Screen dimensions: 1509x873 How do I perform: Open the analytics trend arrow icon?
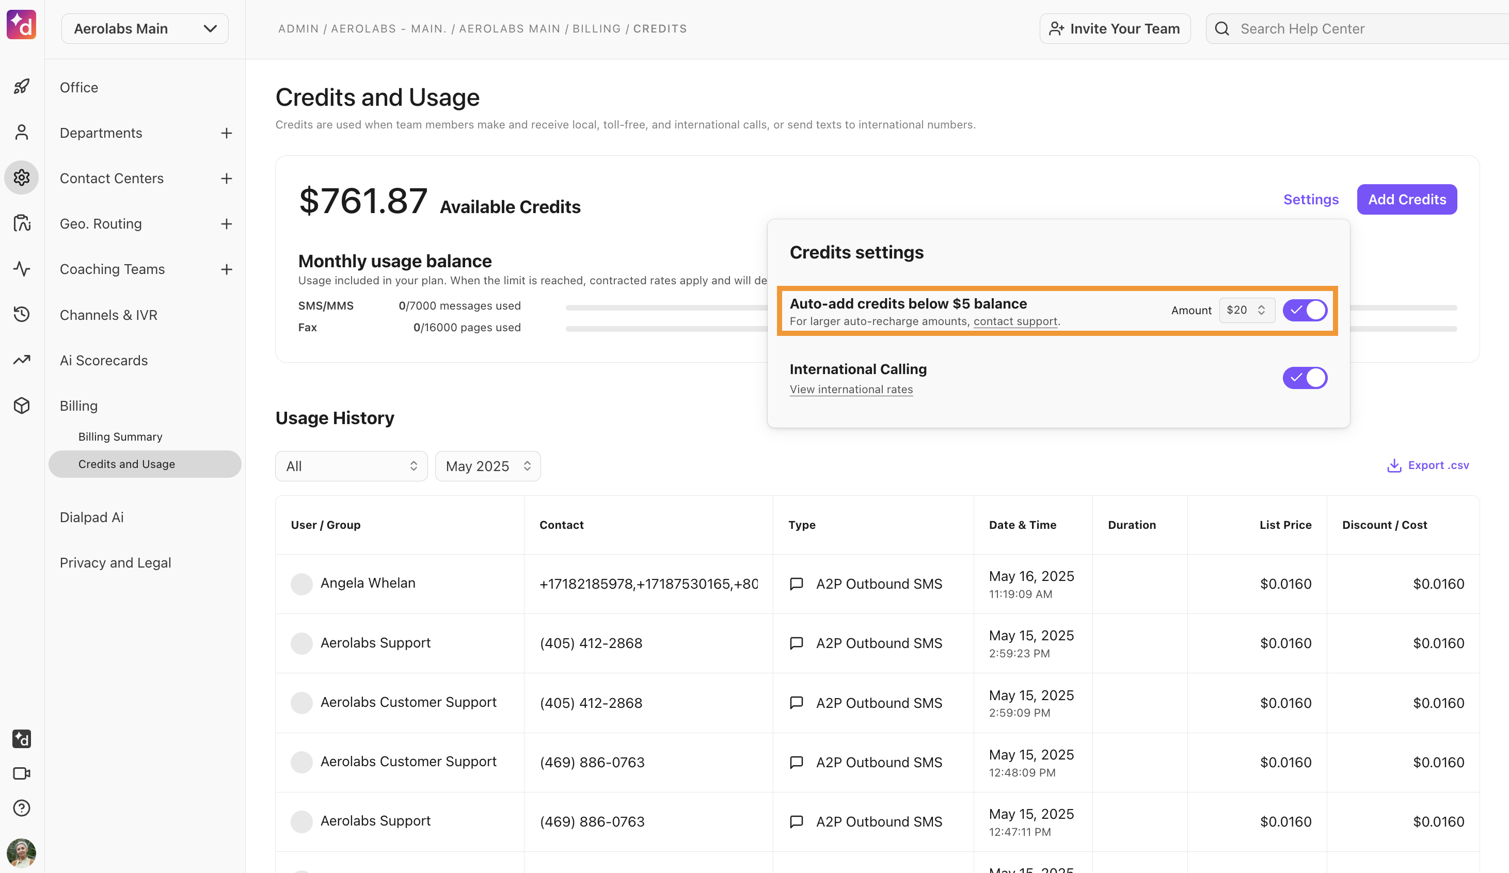click(x=22, y=360)
